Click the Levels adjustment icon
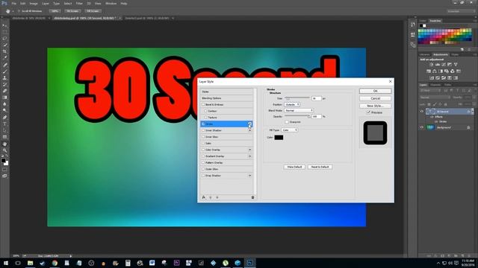This screenshot has height=268, width=478. (438, 65)
